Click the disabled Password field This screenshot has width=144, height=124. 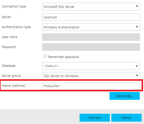coord(91,47)
